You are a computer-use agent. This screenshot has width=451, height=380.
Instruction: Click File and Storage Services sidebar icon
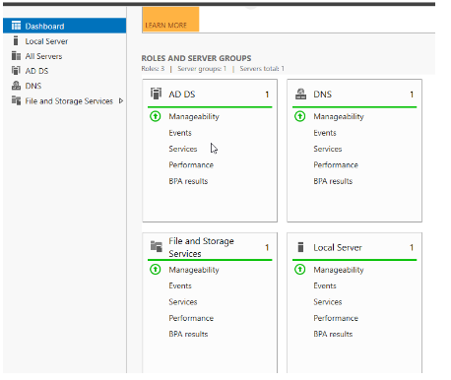[x=16, y=100]
